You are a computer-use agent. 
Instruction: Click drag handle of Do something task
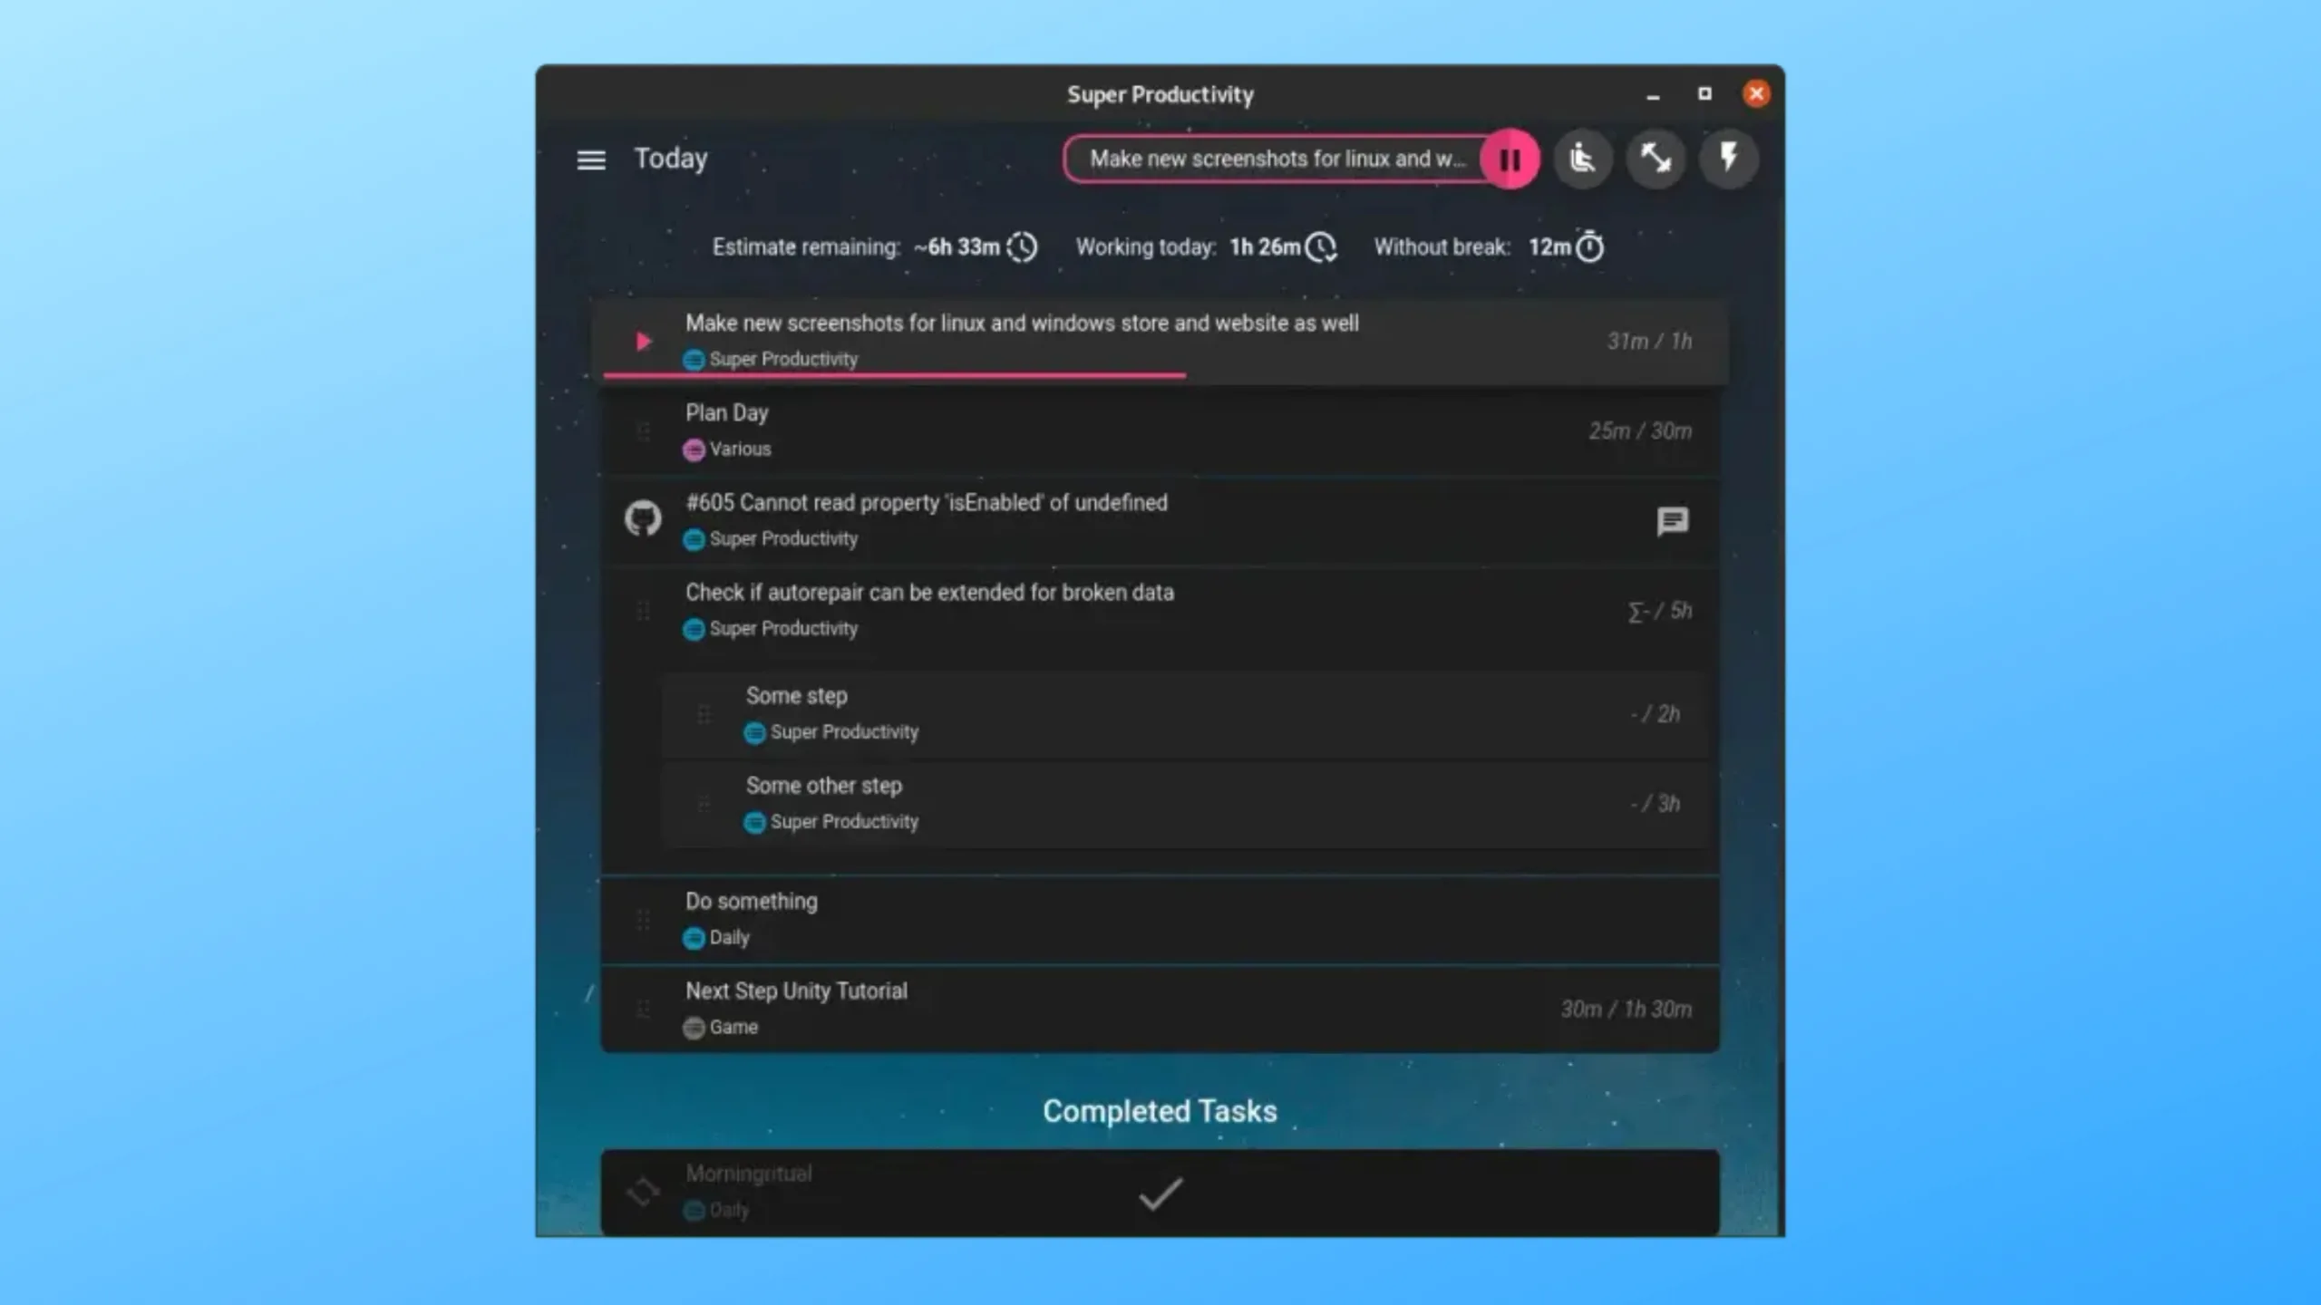[x=643, y=920]
